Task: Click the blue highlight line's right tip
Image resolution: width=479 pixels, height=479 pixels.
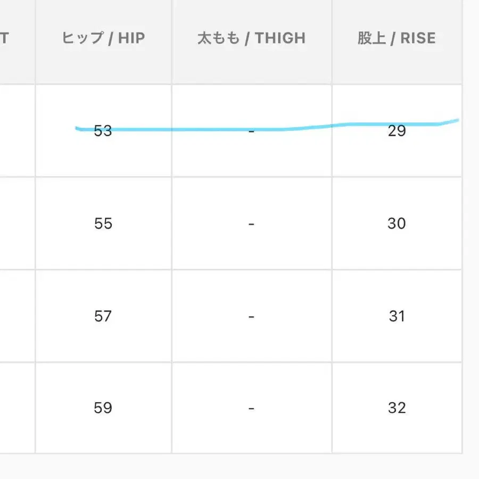Action: coord(457,120)
